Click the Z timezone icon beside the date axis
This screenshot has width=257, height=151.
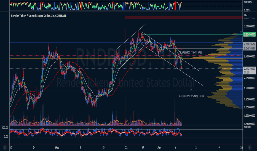pyautogui.click(x=5, y=148)
